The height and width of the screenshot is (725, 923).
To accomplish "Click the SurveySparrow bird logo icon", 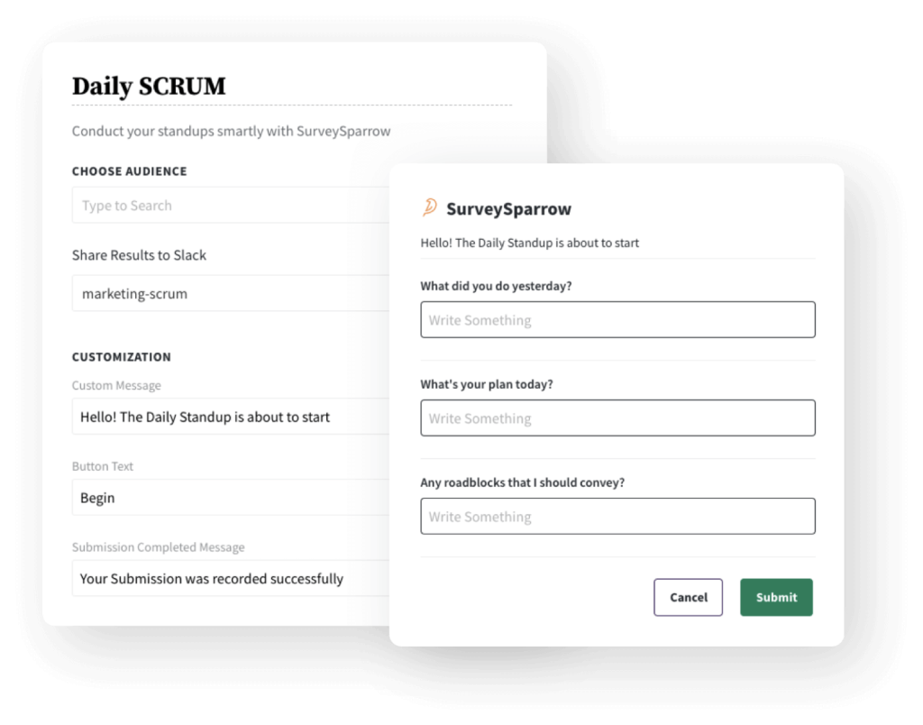I will (430, 208).
